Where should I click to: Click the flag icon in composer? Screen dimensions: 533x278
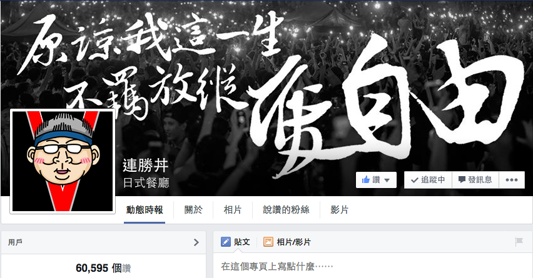point(519,242)
